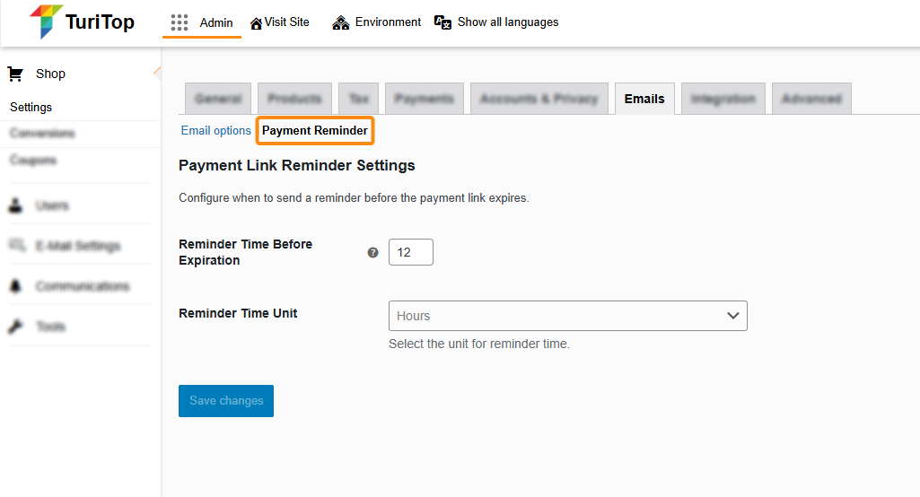This screenshot has width=920, height=497.
Task: Click the Shop cart icon
Action: click(x=14, y=74)
